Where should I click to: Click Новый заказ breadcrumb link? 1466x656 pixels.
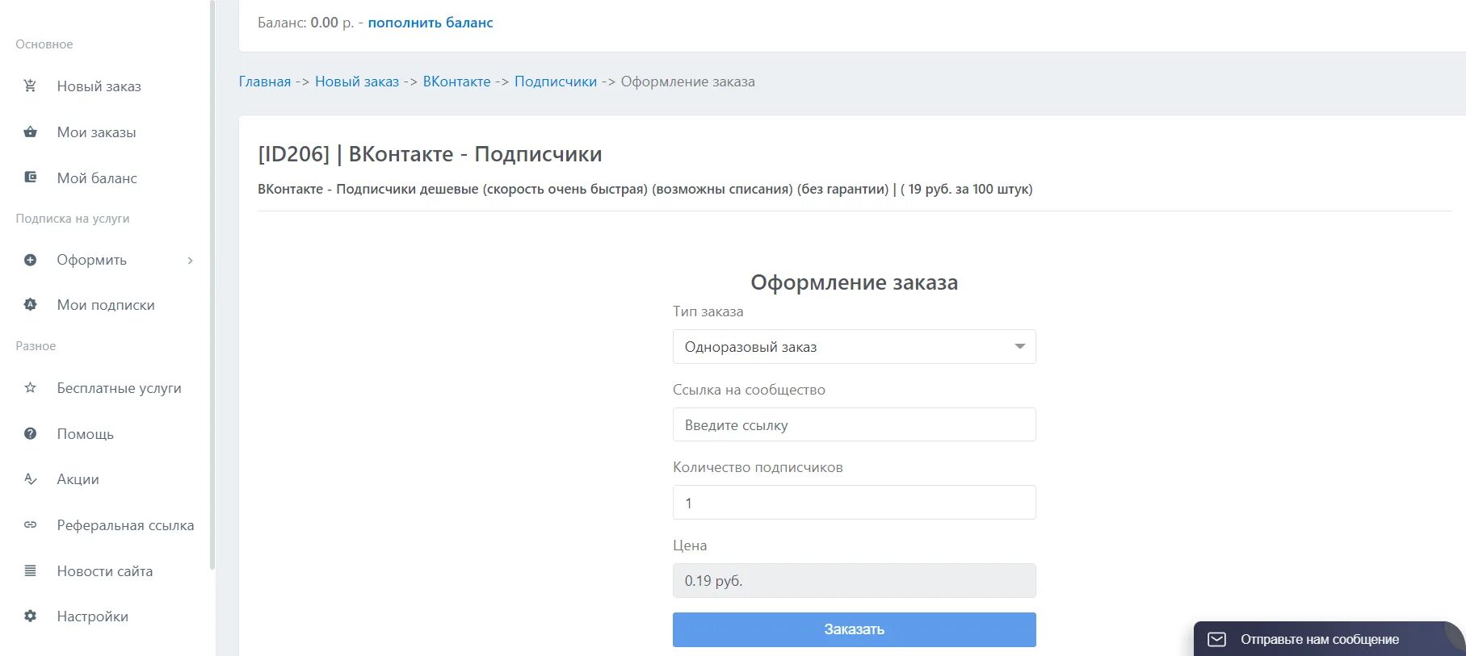point(357,81)
